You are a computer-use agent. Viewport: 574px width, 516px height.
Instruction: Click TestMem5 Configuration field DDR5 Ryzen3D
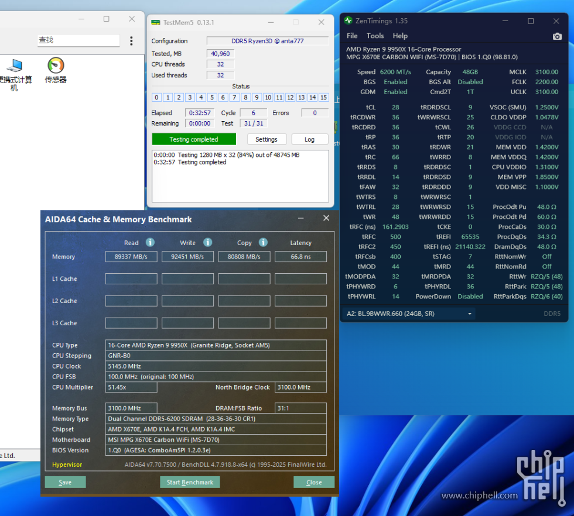coord(267,41)
